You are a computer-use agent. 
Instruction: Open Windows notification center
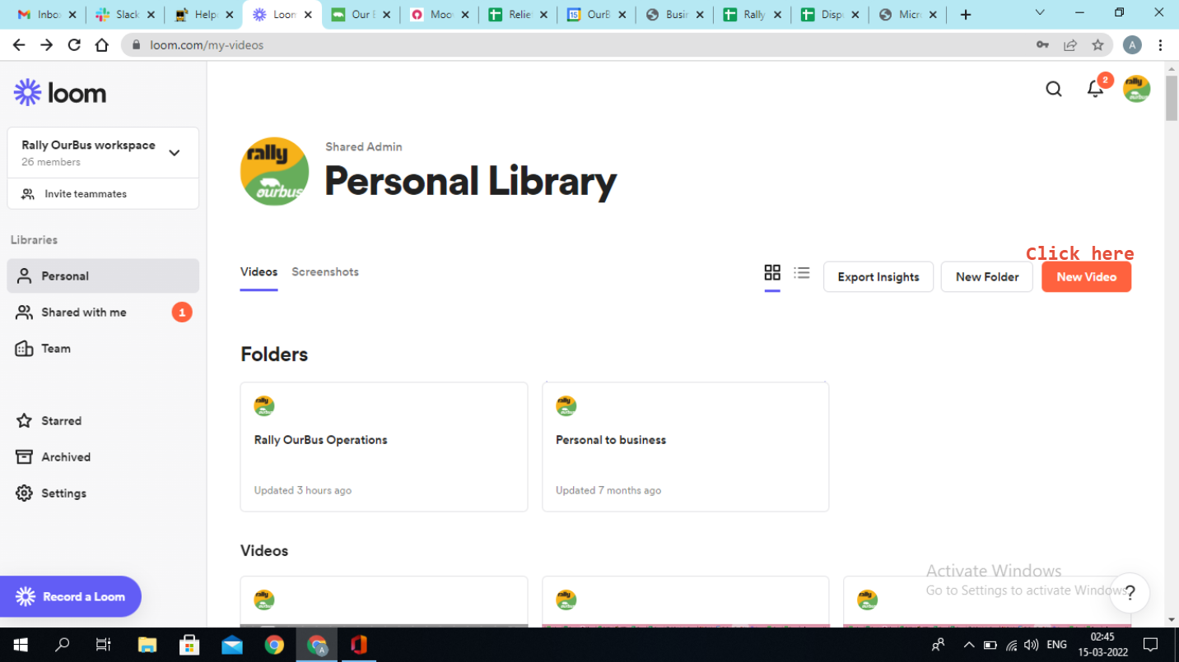tap(1151, 645)
